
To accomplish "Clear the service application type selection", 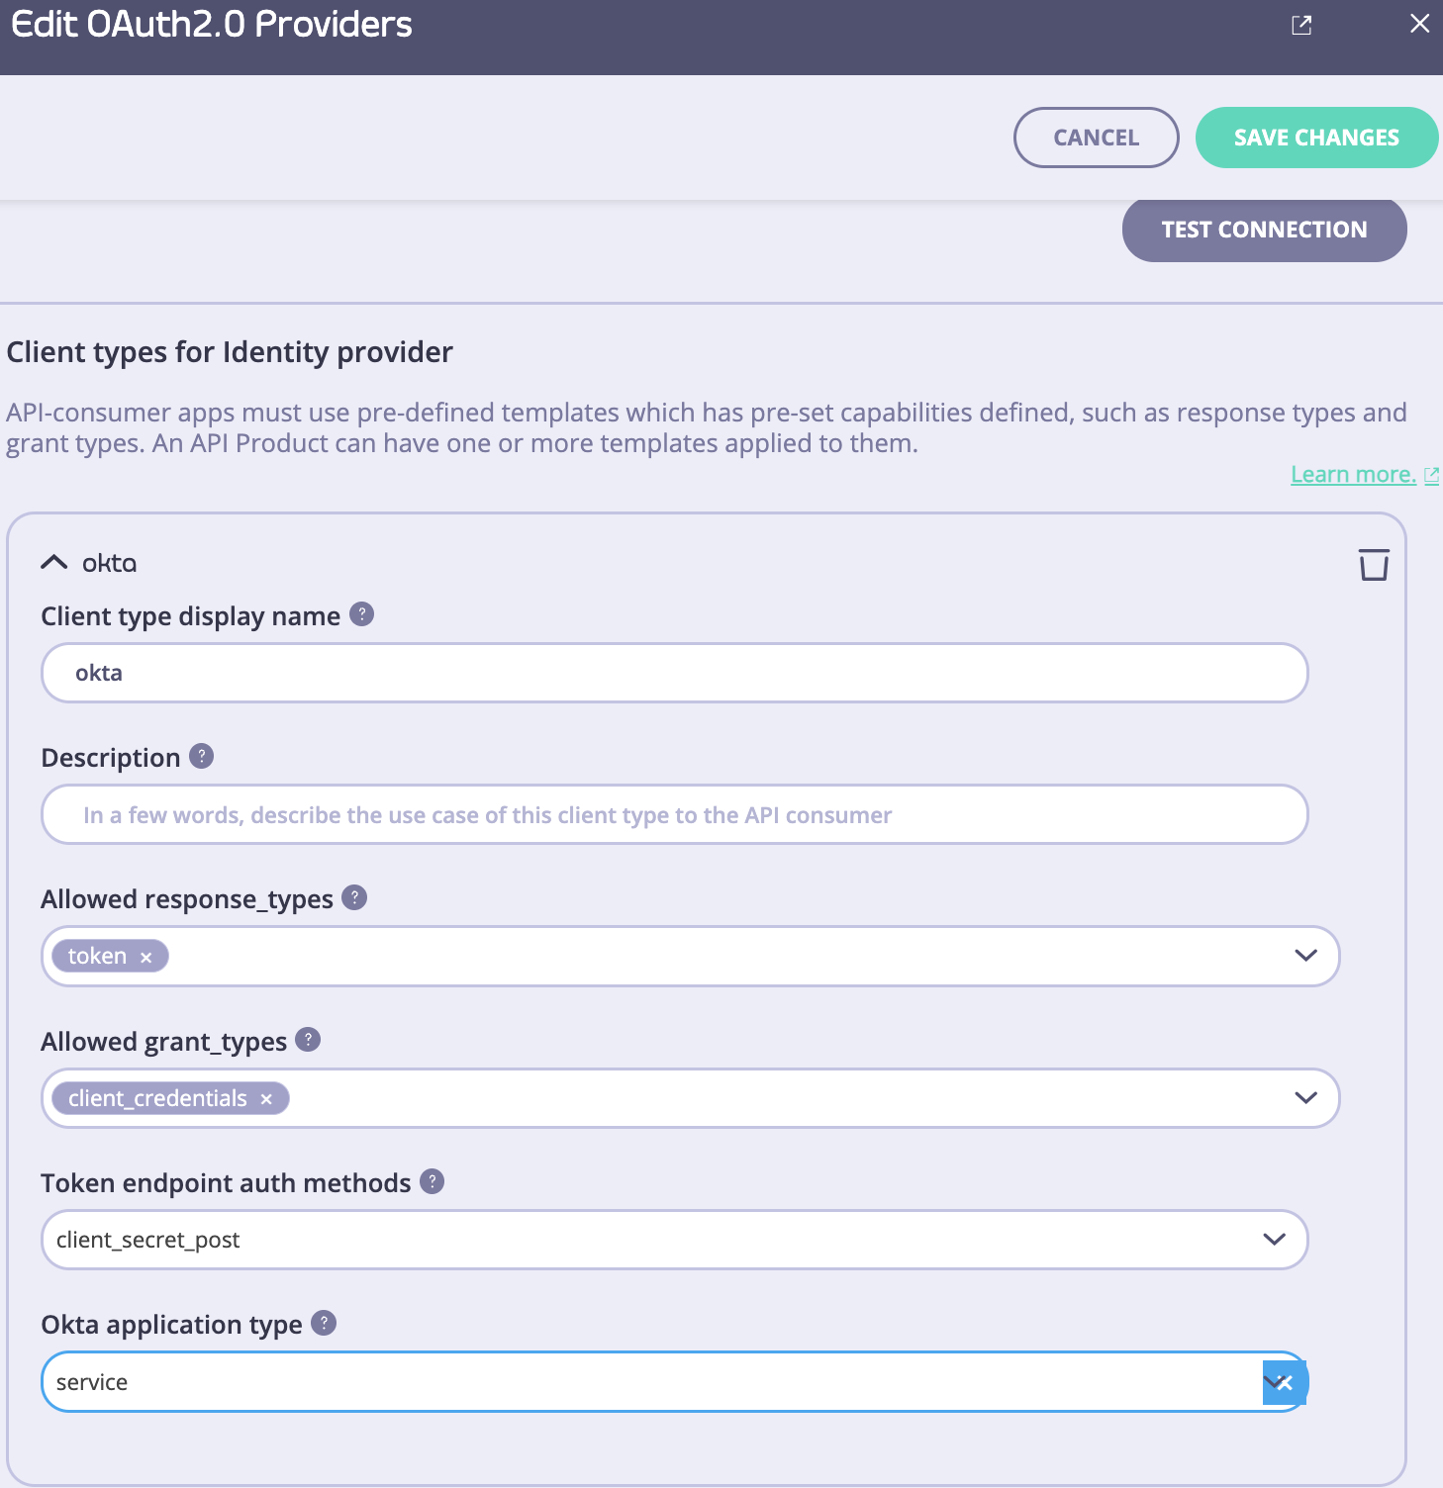I will tap(1285, 1383).
